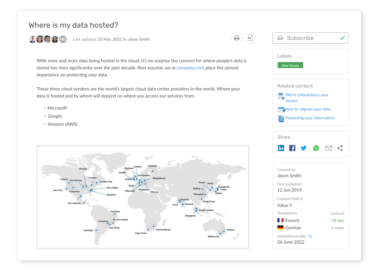Share article via Twitter icon

(303, 148)
